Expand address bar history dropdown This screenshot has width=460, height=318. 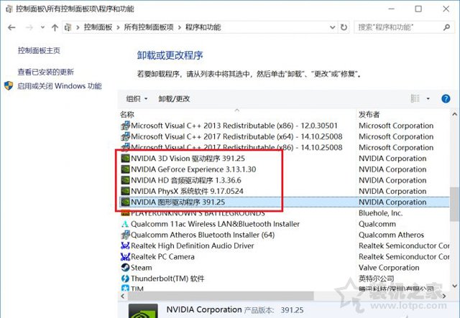pyautogui.click(x=332, y=27)
